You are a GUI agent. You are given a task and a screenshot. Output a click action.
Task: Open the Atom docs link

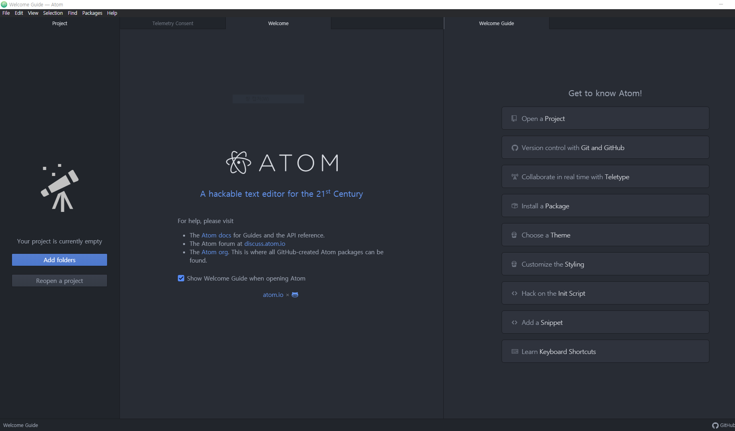click(216, 235)
